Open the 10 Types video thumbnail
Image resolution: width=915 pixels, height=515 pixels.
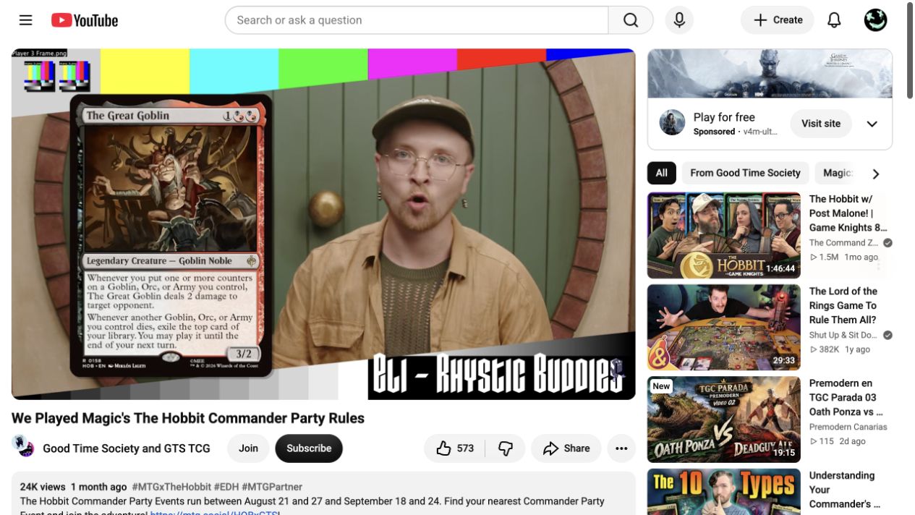[x=724, y=492]
